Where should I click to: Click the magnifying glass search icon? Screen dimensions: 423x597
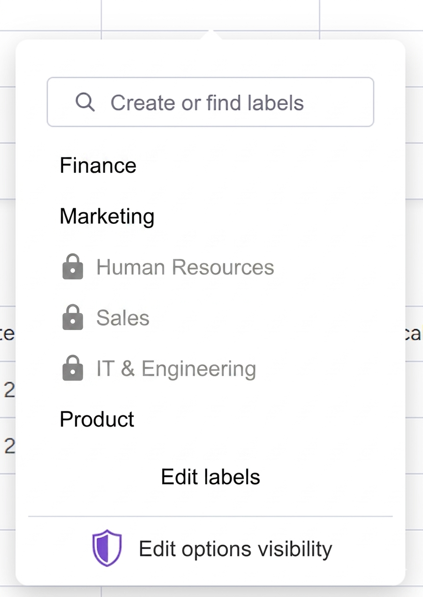coord(85,102)
